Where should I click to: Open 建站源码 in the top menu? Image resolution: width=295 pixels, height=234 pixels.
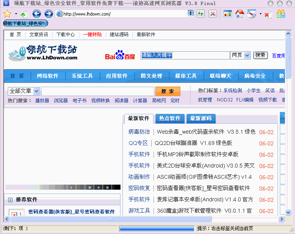pyautogui.click(x=119, y=35)
